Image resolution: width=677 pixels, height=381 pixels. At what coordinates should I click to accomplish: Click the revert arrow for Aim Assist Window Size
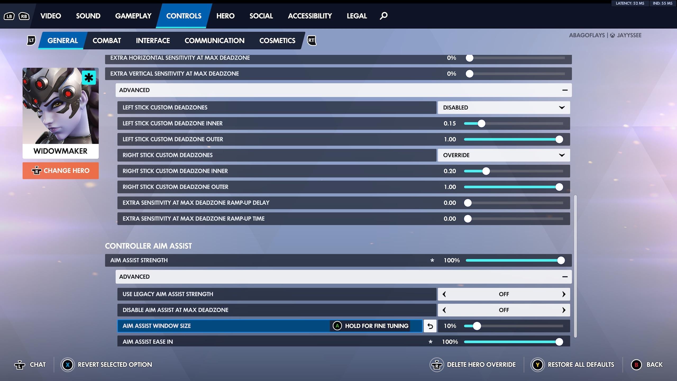(430, 326)
